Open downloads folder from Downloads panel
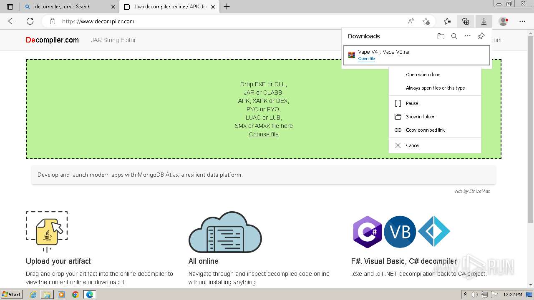Viewport: 534px width, 300px height. (x=441, y=36)
